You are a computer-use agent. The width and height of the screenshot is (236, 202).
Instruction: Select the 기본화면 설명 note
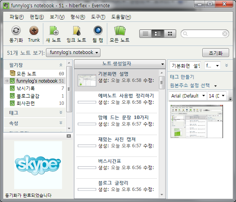(116, 80)
